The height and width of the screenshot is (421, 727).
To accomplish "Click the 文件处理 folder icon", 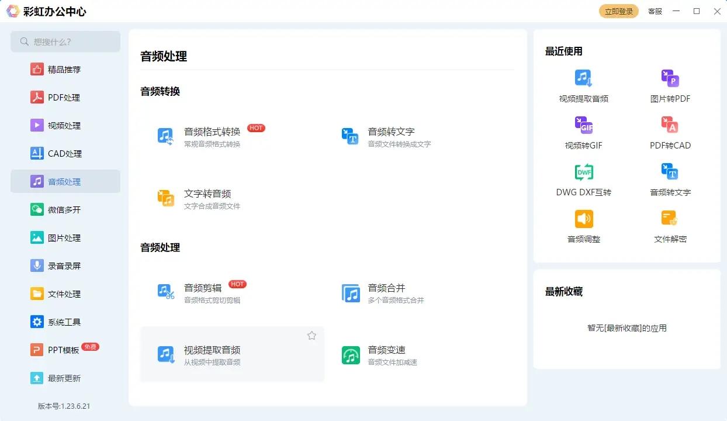I will click(x=37, y=294).
